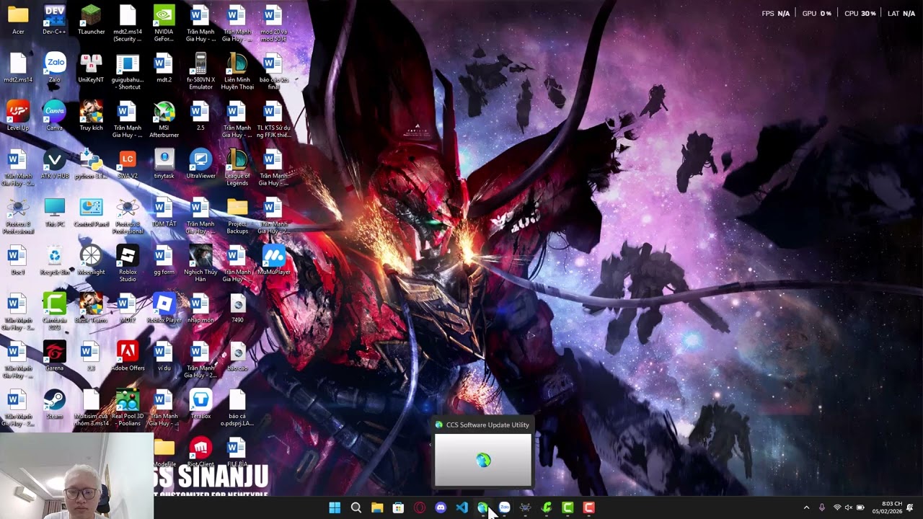Select the Steam desktop shortcut
The height and width of the screenshot is (519, 923).
coord(55,404)
